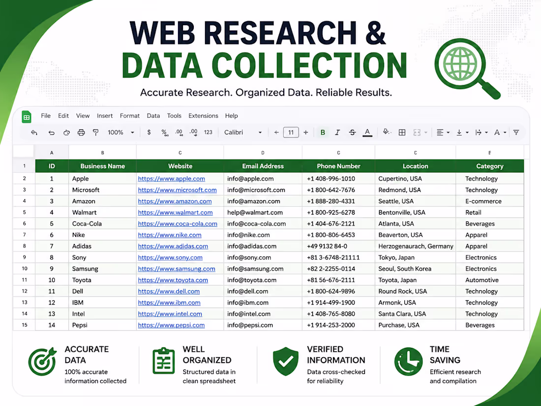
Task: Click the https://www.toyota.com link
Action: pyautogui.click(x=173, y=281)
